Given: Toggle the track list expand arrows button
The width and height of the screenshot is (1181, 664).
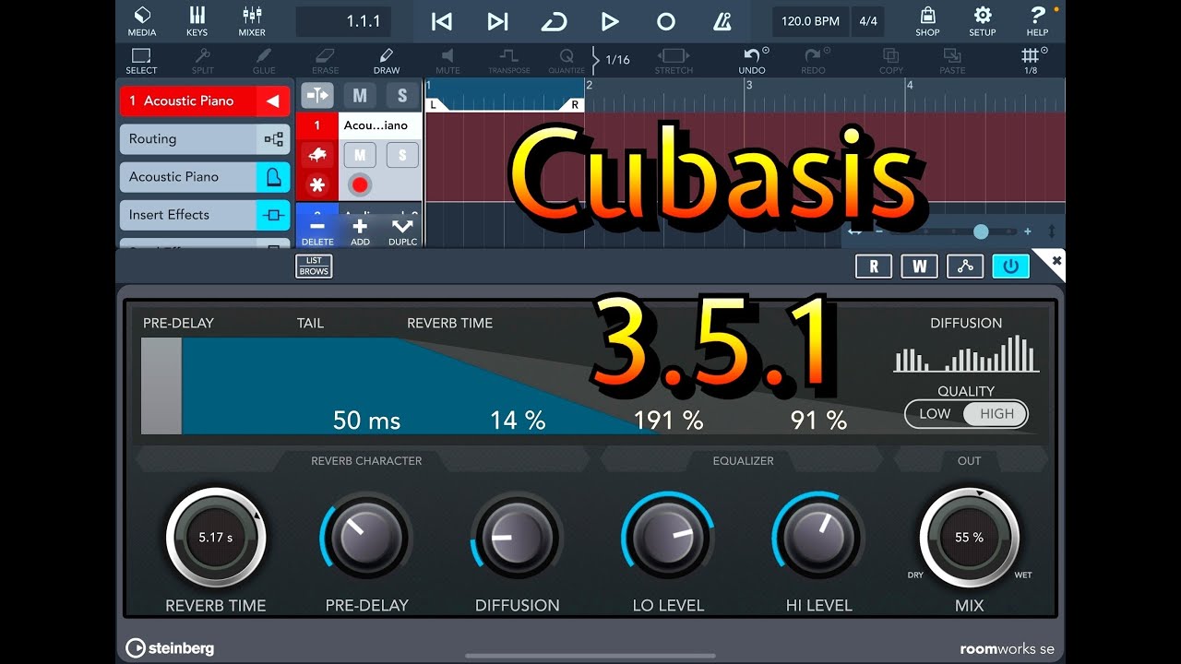Looking at the screenshot, I should click(x=316, y=95).
